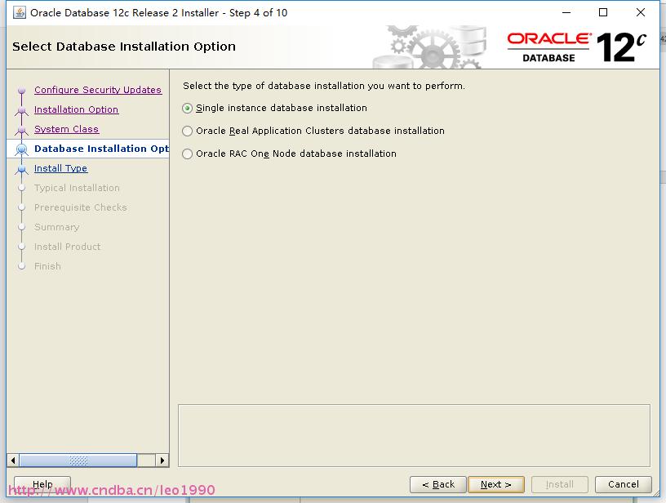The width and height of the screenshot is (666, 503).
Task: Click the 'Typical Installation' step text
Action: pos(77,188)
